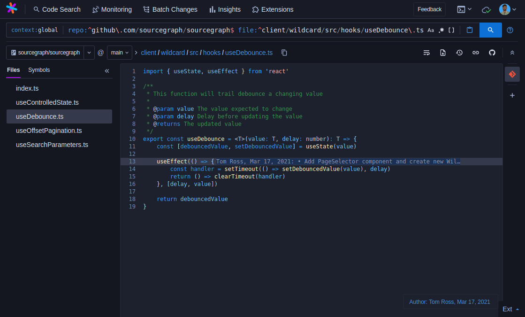The height and width of the screenshot is (317, 525).
Task: Click the useDebounce identifier on line 10
Action: [205, 139]
